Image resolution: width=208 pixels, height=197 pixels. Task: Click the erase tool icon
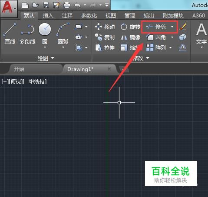(x=182, y=27)
